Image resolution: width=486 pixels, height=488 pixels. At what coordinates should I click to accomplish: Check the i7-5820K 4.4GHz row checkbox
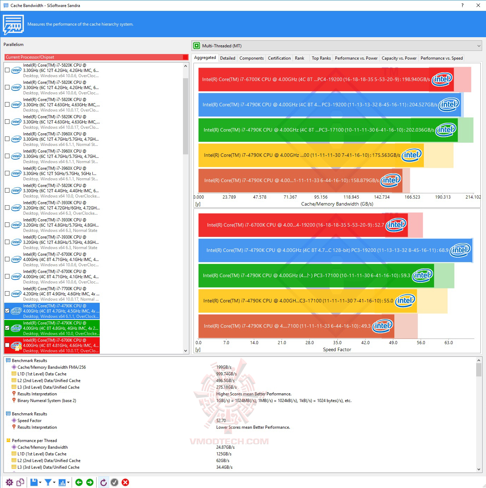point(7,190)
